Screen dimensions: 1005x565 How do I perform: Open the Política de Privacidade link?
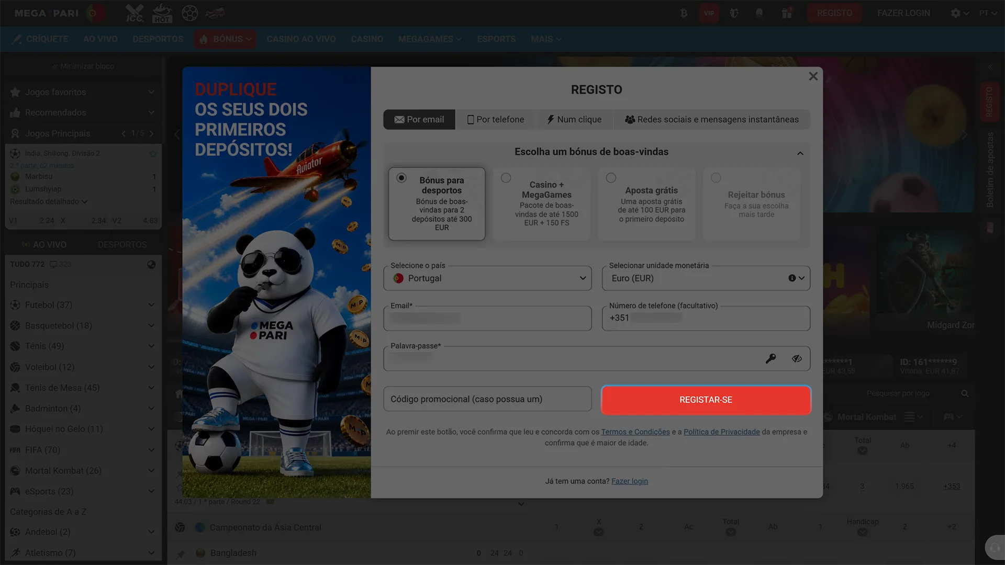[x=721, y=432]
